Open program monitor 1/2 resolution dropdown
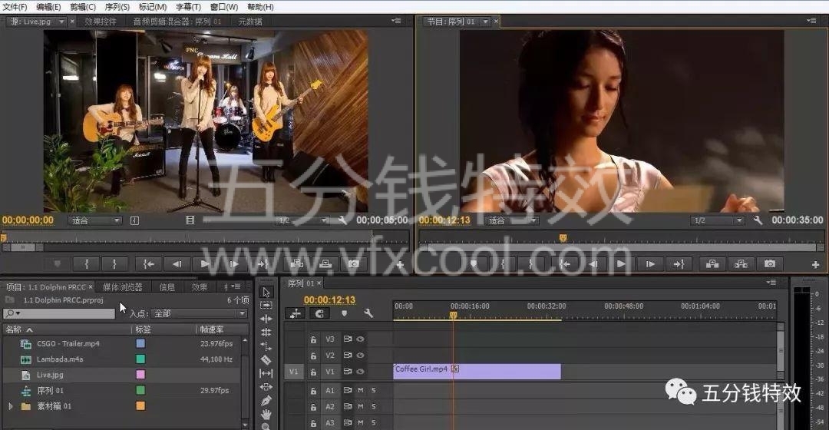This screenshot has width=829, height=430. tap(717, 220)
